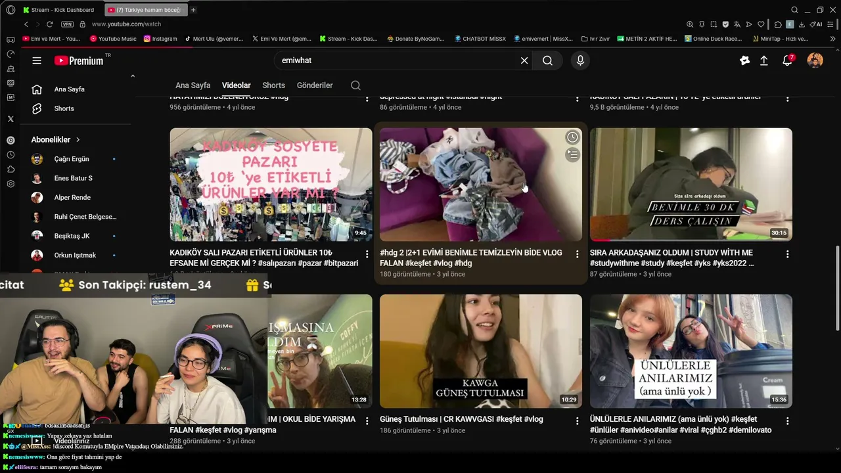Image resolution: width=841 pixels, height=473 pixels.
Task: Open X (Twitter) in the Opera sidebar
Action: coord(11,119)
